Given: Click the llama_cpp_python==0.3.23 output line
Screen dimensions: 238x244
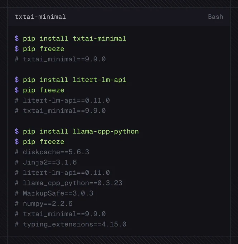Looking at the screenshot, I should 68,183.
